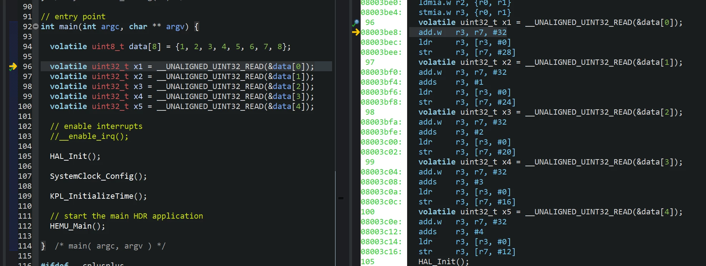
Task: Click the disassembly source line for x2
Action: point(550,62)
